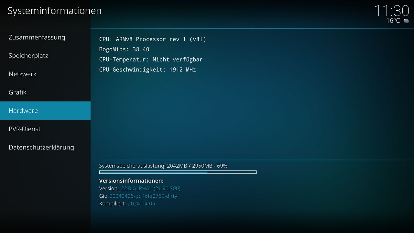Go to the Netzwerk section

pyautogui.click(x=45, y=74)
